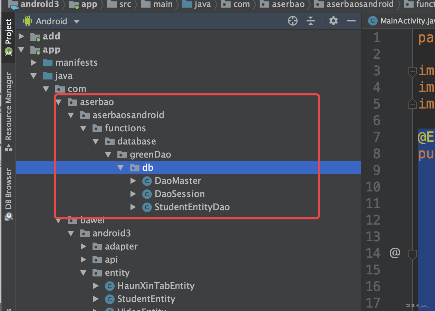Click the aserbaosandroid package icon

point(85,115)
